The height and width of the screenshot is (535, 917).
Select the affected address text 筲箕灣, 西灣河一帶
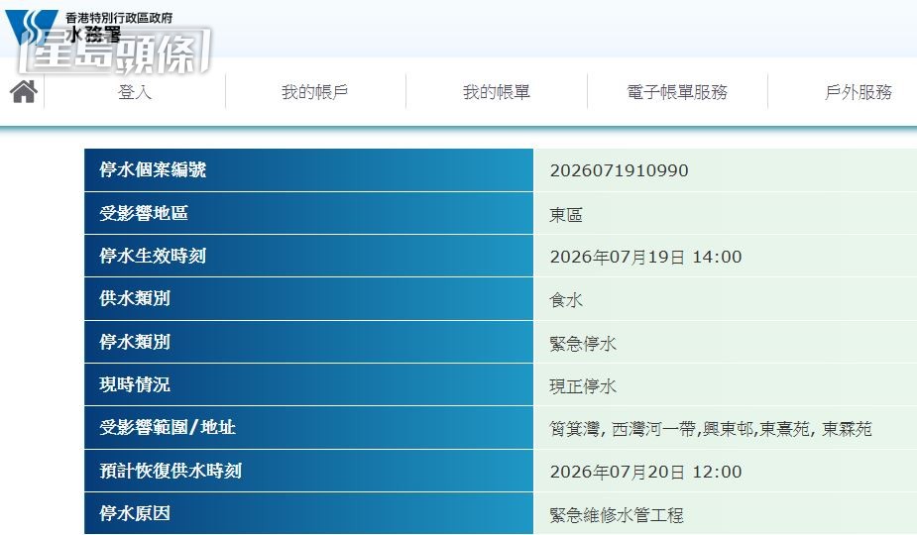coord(622,429)
